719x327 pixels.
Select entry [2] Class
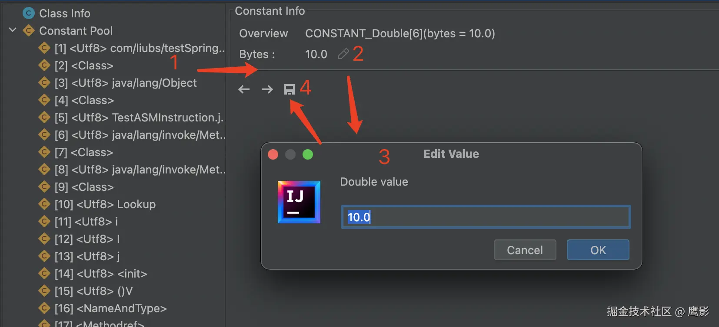[84, 65]
